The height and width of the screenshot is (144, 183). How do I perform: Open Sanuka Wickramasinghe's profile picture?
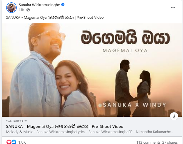pos(11,7)
